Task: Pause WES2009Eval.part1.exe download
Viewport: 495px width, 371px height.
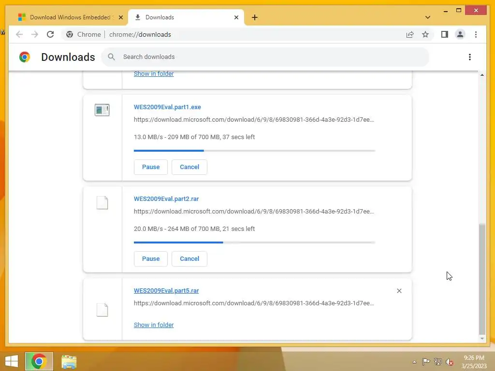Action: point(151,167)
